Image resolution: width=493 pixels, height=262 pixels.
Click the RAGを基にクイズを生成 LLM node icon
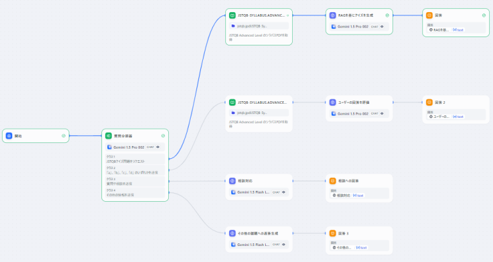(x=333, y=15)
